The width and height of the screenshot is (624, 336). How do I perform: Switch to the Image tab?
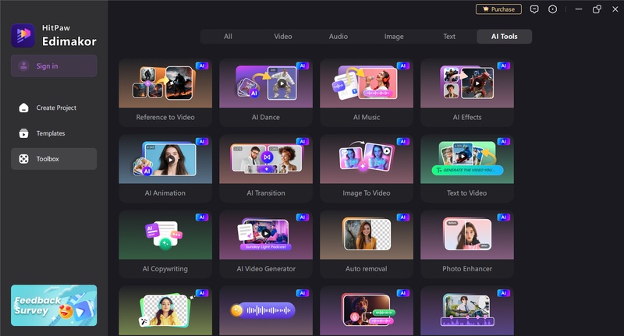(394, 36)
